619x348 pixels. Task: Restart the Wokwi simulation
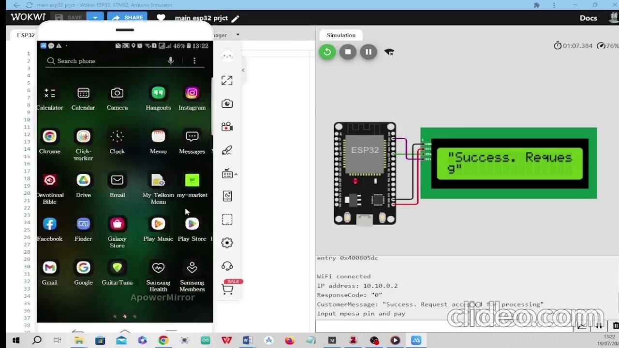click(327, 52)
